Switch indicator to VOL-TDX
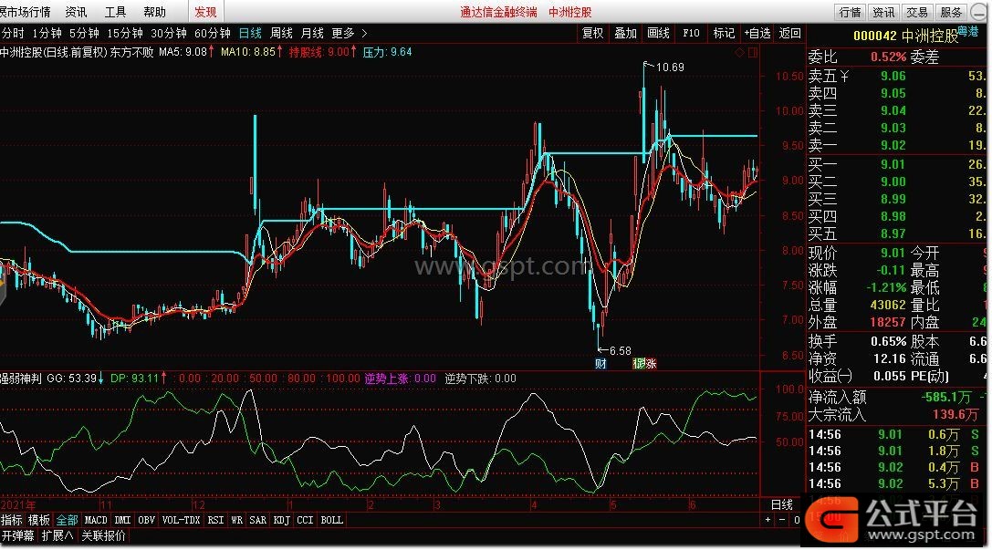 click(x=181, y=520)
